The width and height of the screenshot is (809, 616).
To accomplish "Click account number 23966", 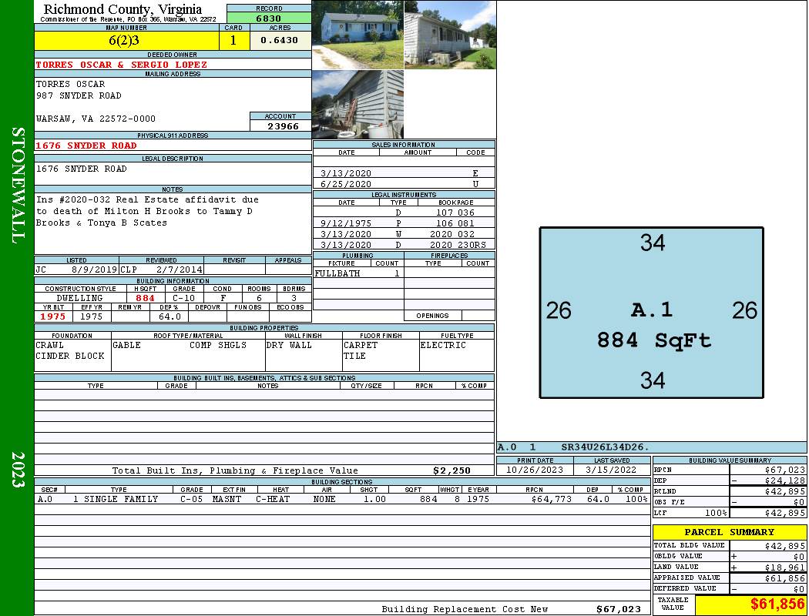I will coord(283,126).
